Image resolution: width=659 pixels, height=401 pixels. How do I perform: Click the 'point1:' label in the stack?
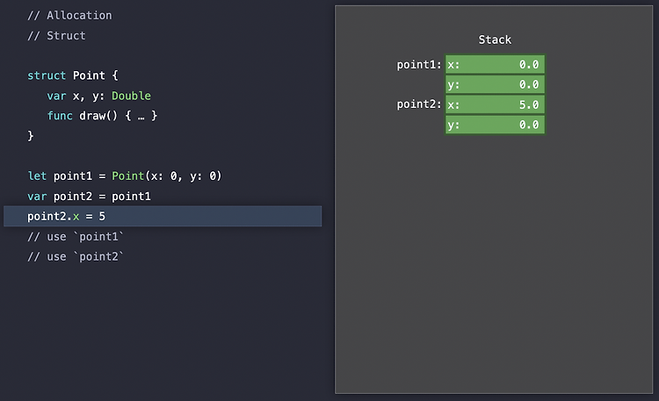pos(419,65)
